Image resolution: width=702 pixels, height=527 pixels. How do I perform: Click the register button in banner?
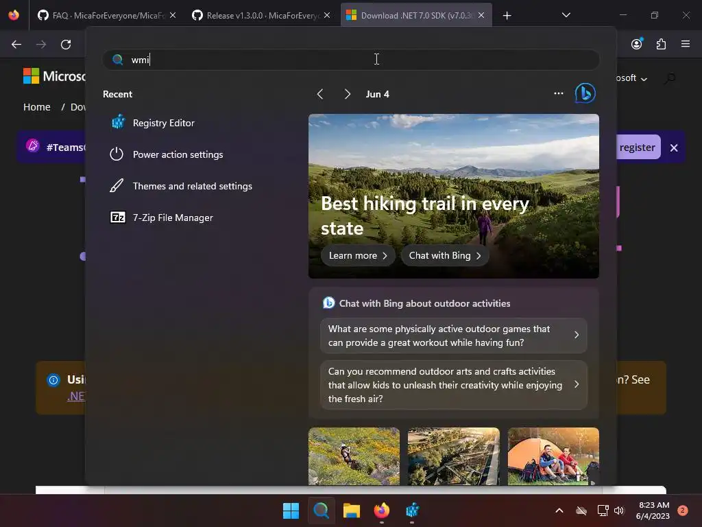(638, 148)
